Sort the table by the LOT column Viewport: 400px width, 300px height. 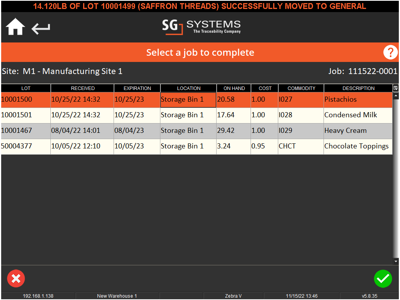26,88
